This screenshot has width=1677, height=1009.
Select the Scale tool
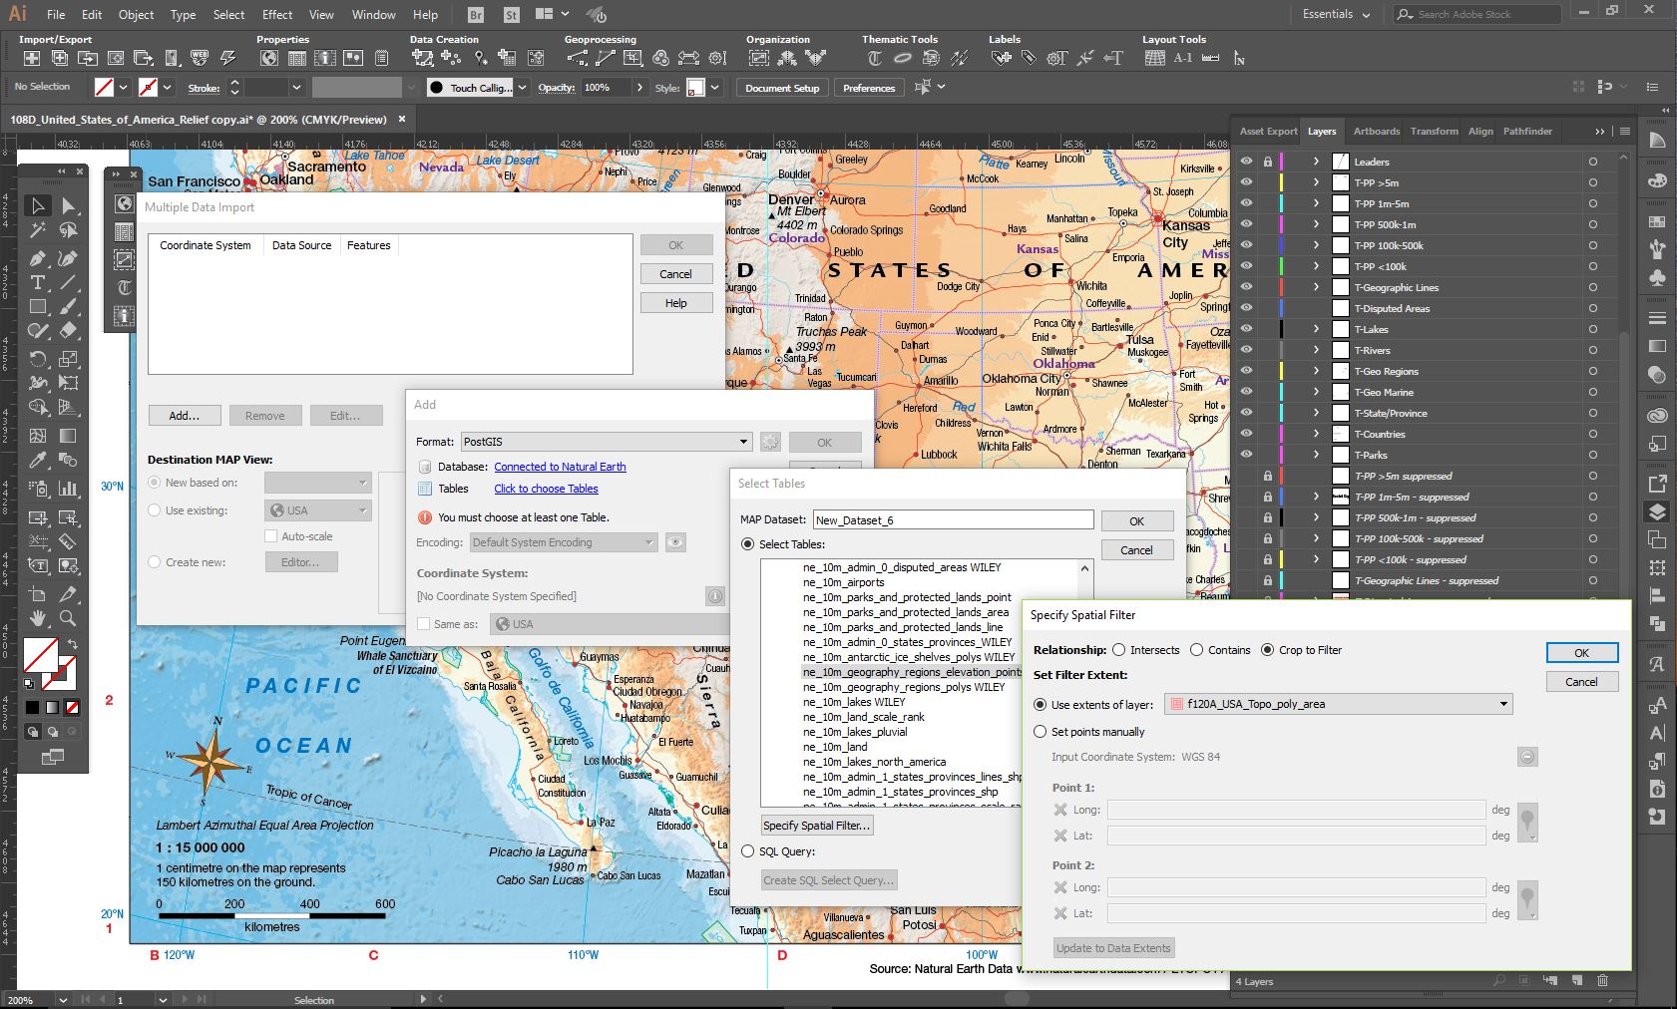68,358
